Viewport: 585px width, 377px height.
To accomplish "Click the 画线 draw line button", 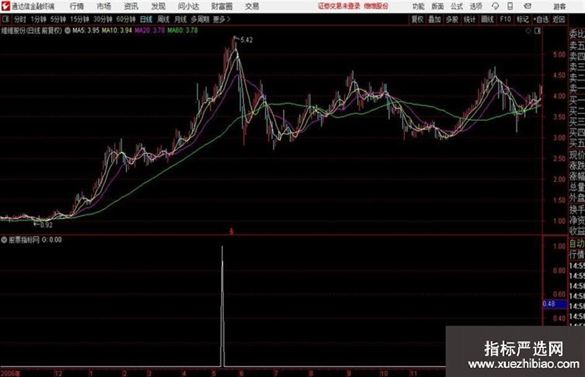I will pyautogui.click(x=487, y=19).
